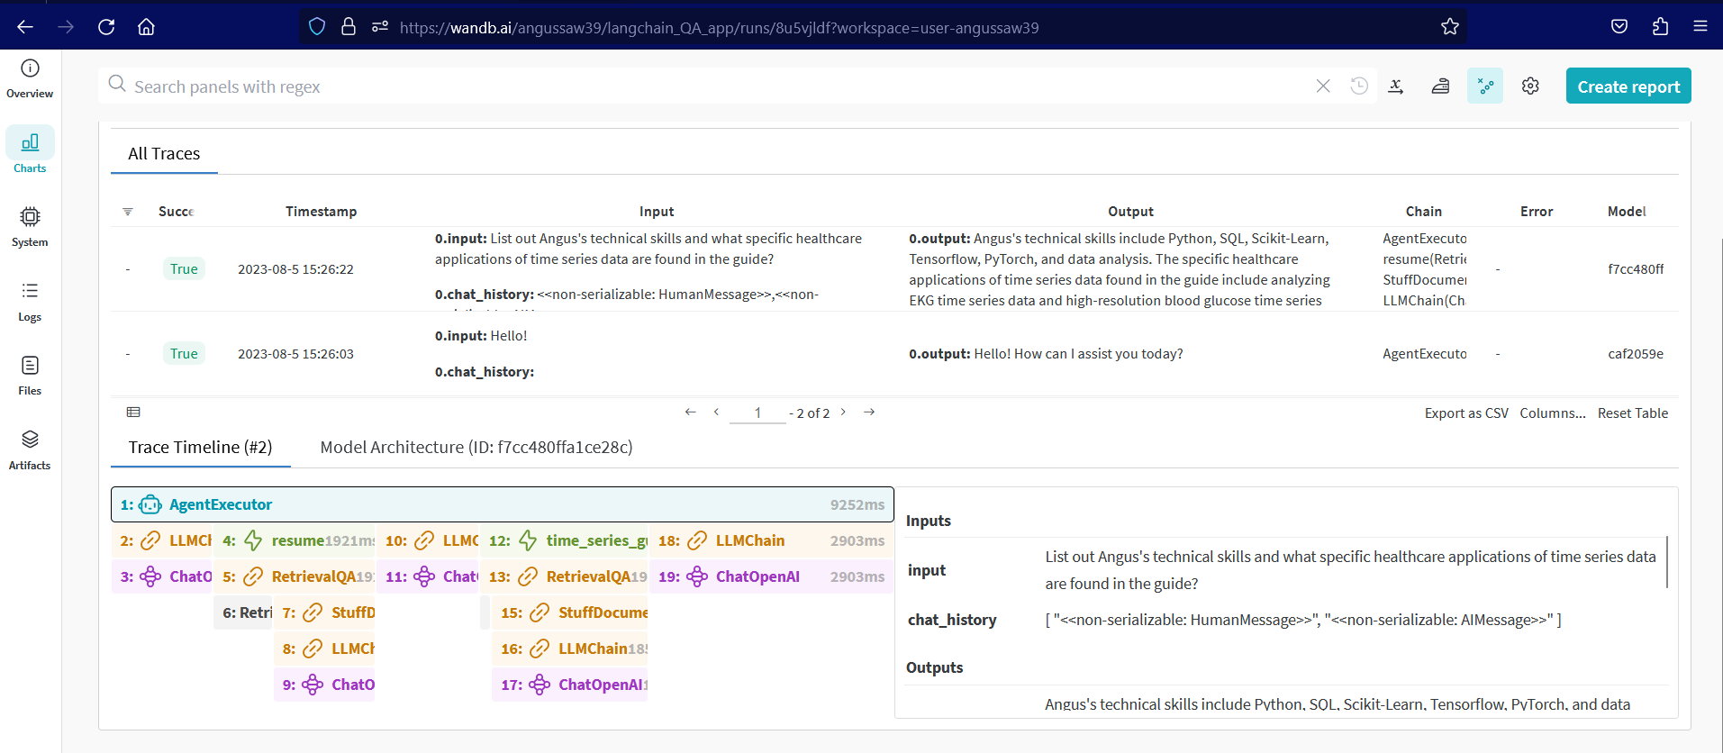Image resolution: width=1723 pixels, height=753 pixels.
Task: Open the Logs sidebar section
Action: 30,302
